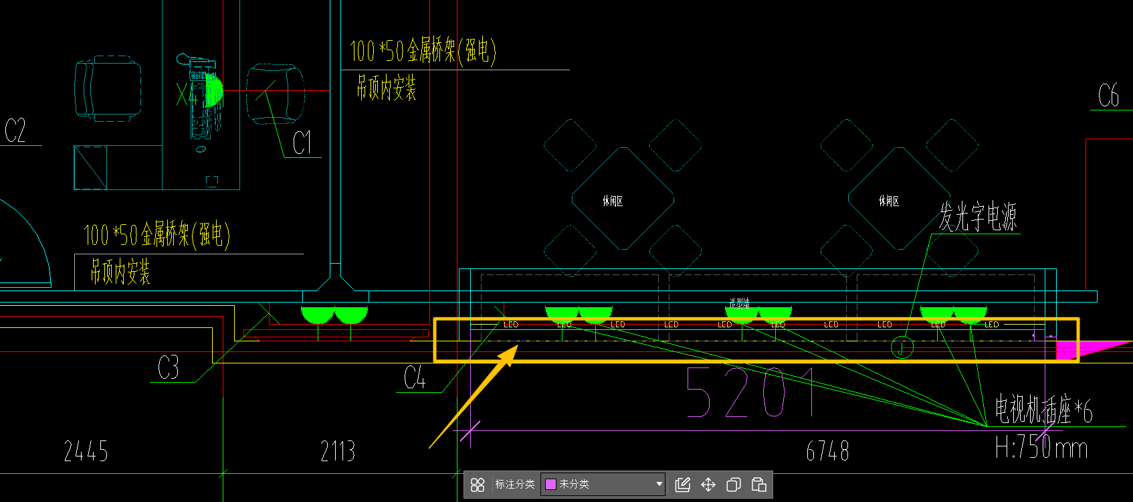1133x502 pixels.
Task: Click the magenta 未分类 color swatch
Action: click(x=551, y=484)
